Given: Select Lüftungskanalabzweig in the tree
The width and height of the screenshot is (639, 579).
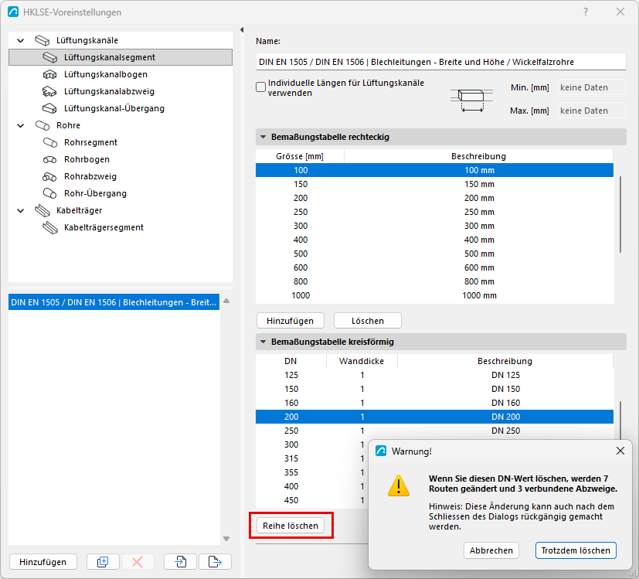Looking at the screenshot, I should tap(109, 91).
